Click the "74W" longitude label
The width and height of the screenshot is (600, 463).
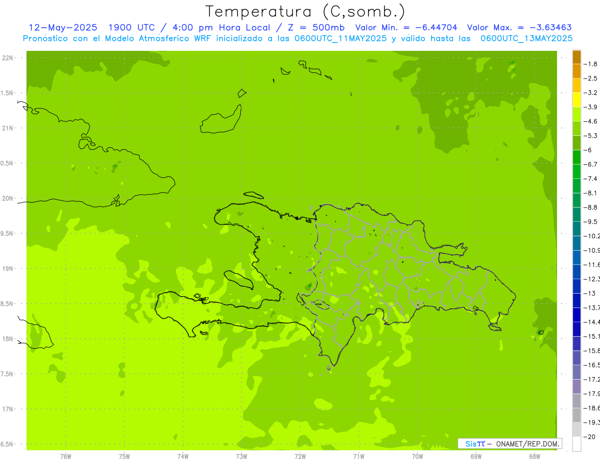point(183,456)
